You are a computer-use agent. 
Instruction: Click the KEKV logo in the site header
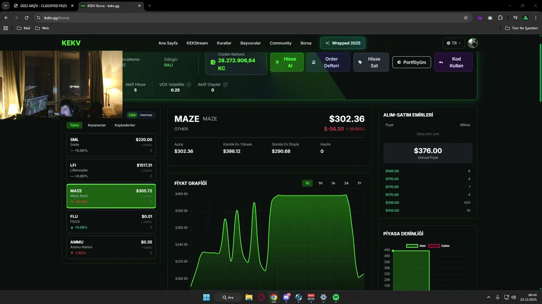click(71, 43)
